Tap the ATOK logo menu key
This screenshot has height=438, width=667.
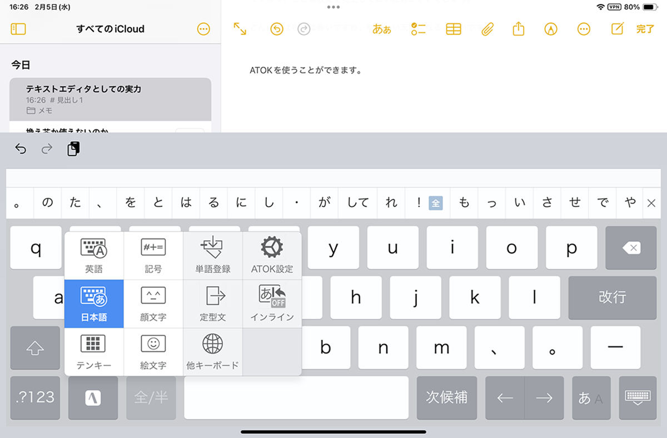(x=93, y=397)
